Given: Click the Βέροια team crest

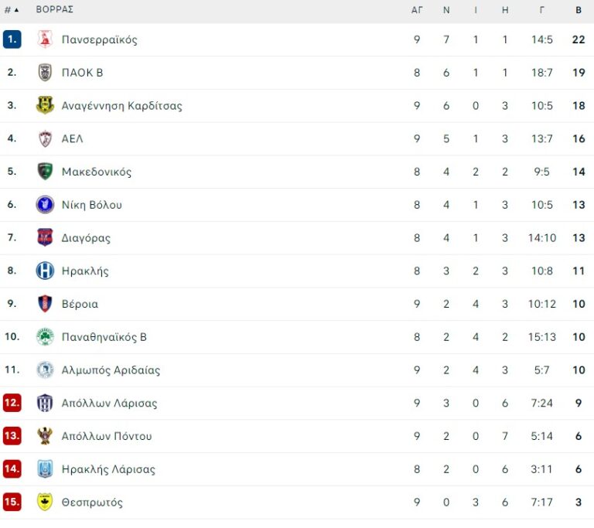Looking at the screenshot, I should click(45, 304).
